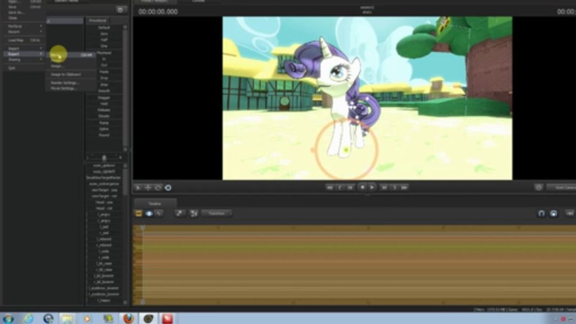Open the Windows Start menu
The image size is (576, 324).
pyautogui.click(x=8, y=319)
